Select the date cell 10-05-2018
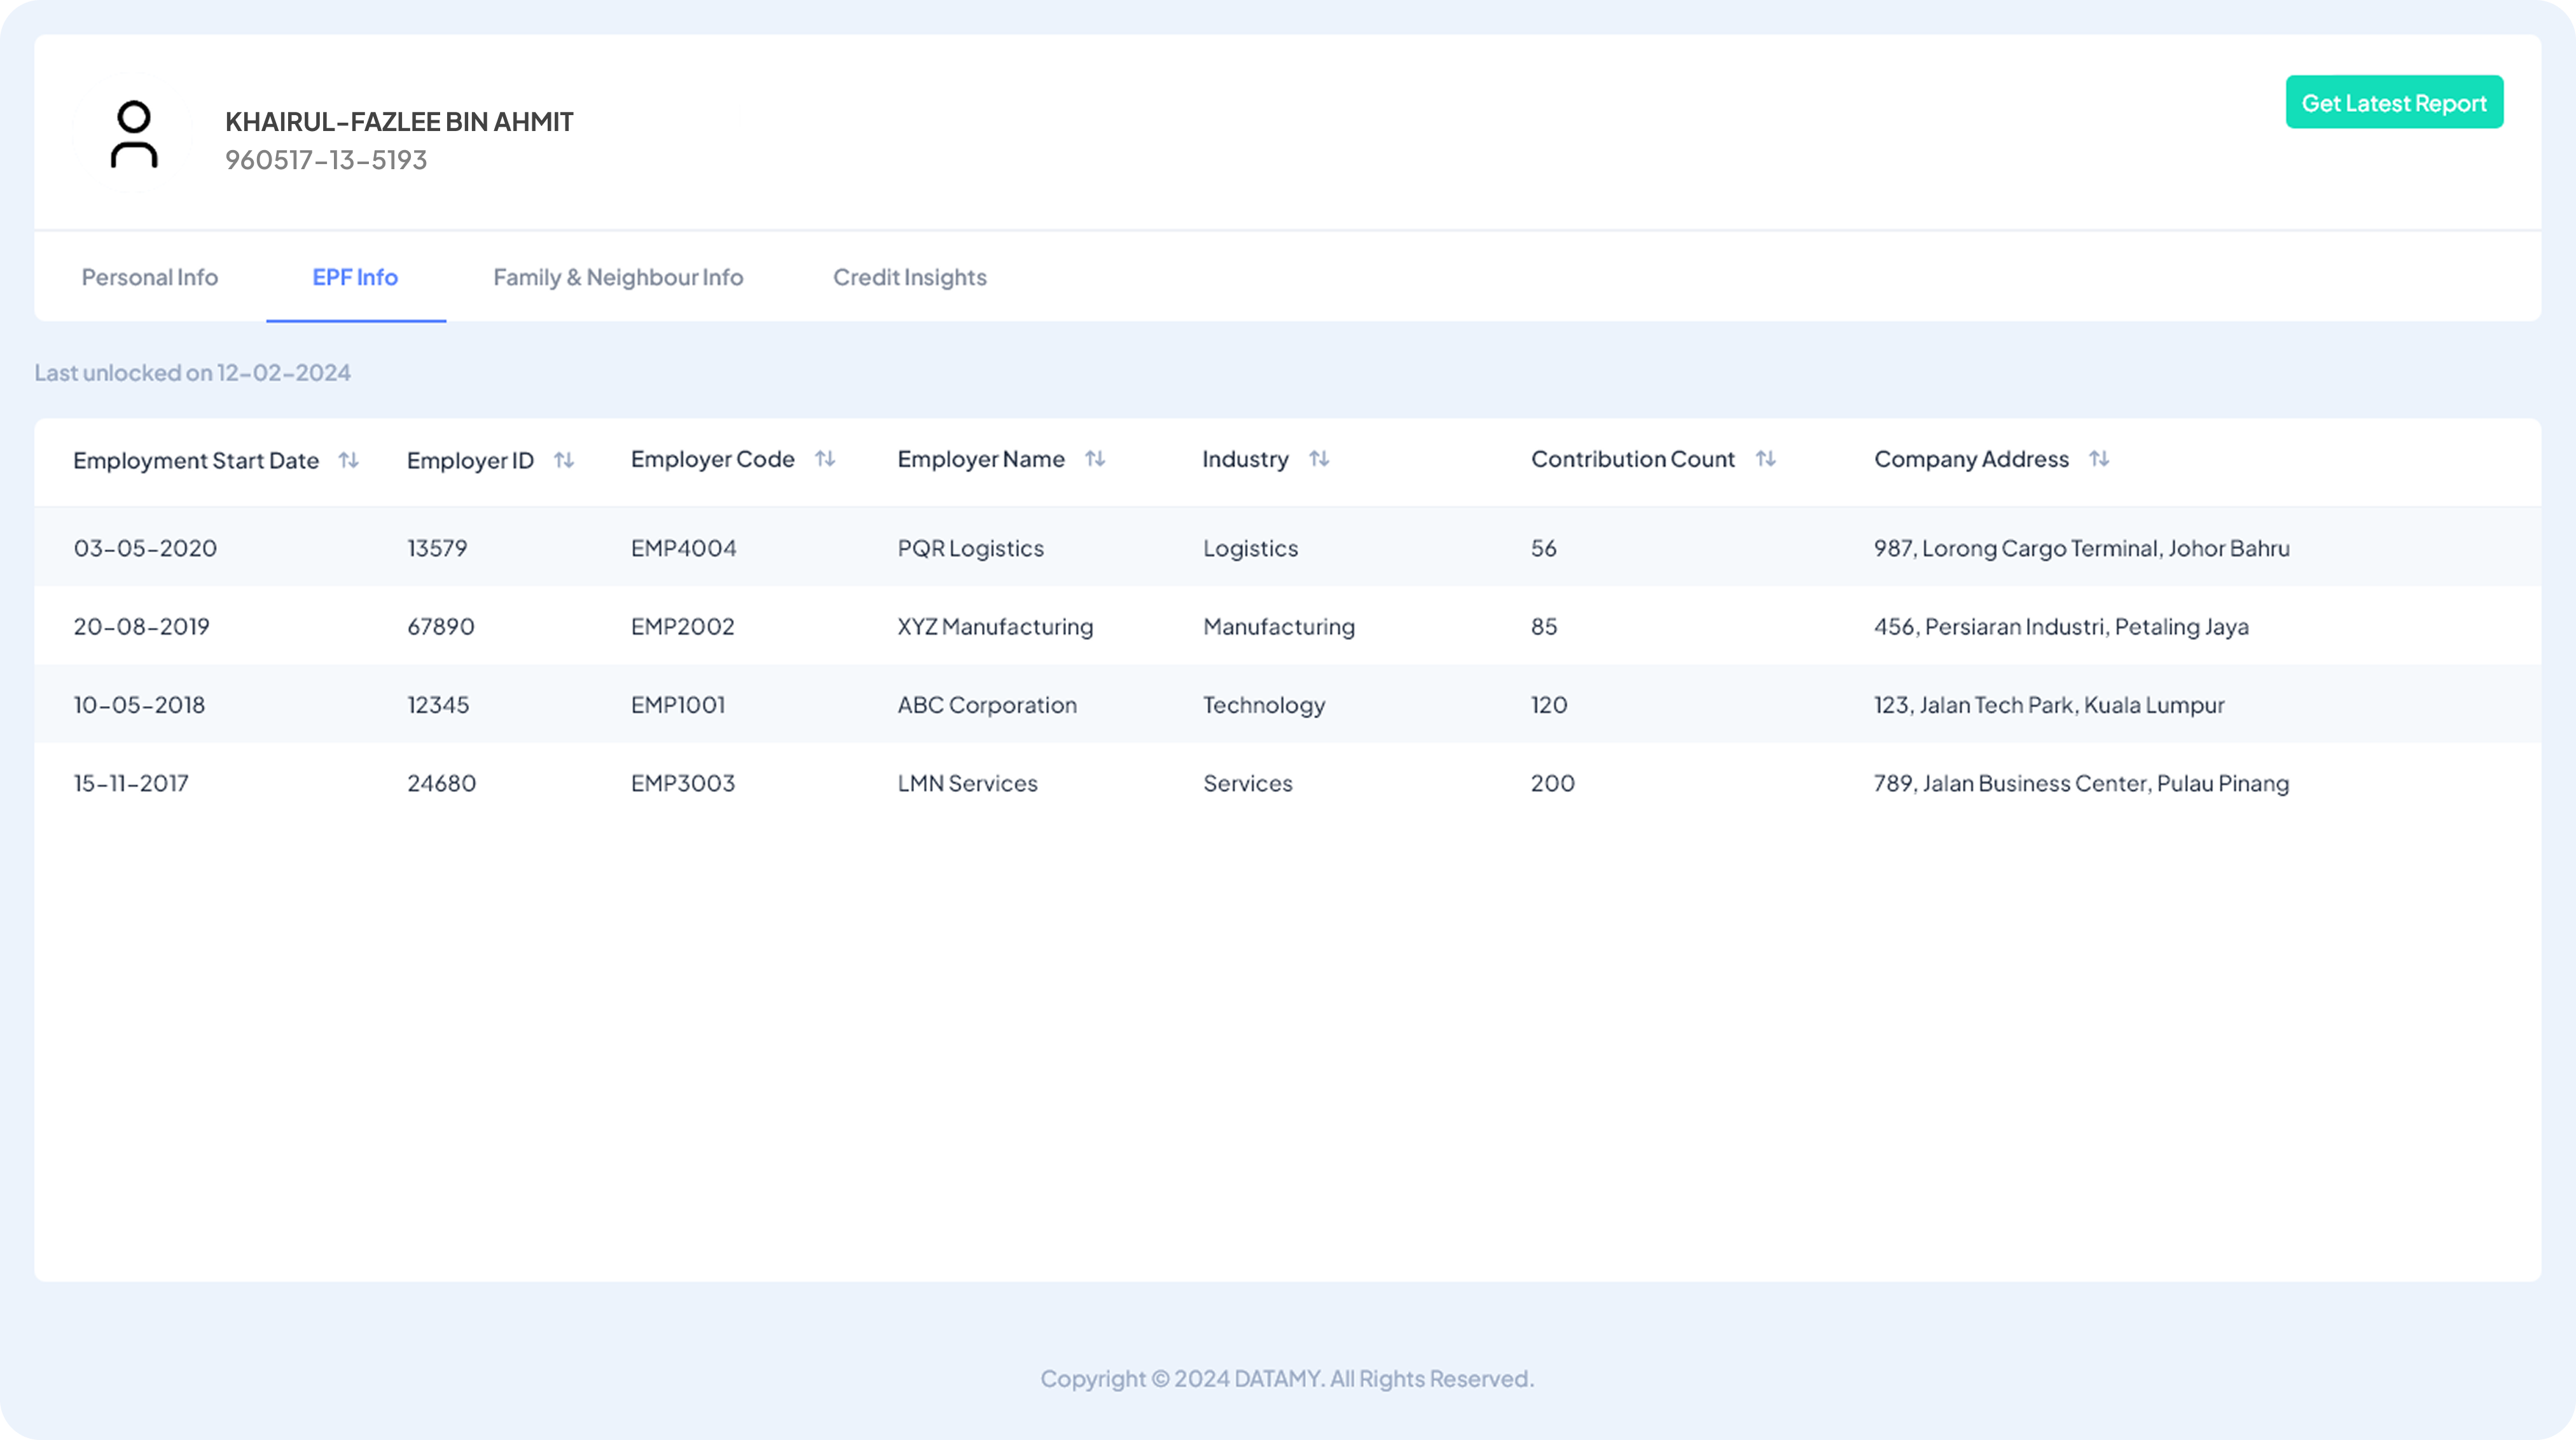This screenshot has width=2576, height=1440. click(139, 705)
